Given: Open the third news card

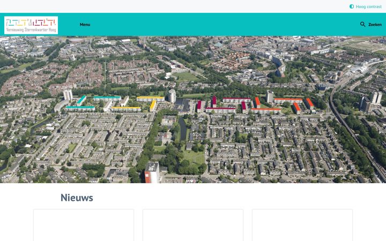Looking at the screenshot, I should tap(302, 225).
